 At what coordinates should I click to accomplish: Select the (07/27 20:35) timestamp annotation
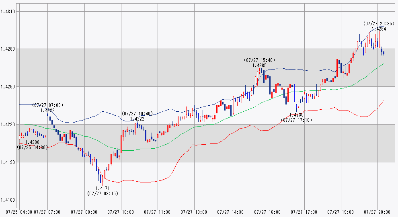(379, 24)
